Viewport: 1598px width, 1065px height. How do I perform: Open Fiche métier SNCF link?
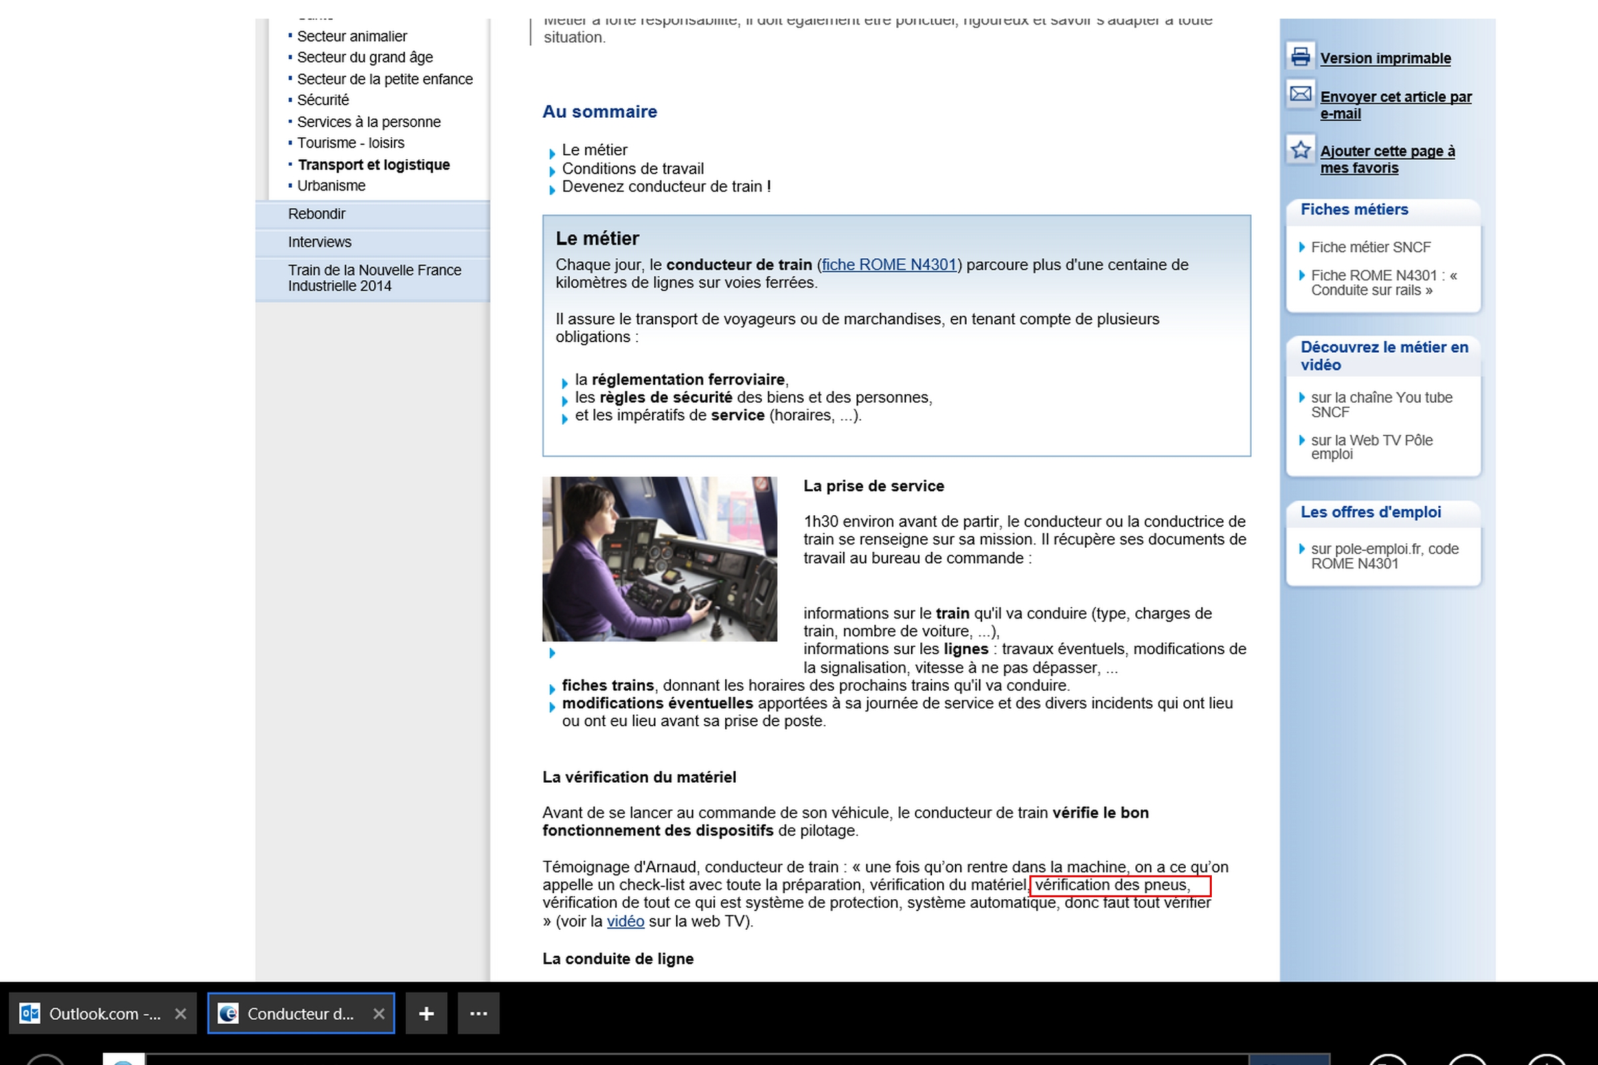1370,247
